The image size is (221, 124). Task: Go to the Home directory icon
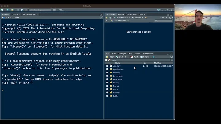tap(109, 60)
